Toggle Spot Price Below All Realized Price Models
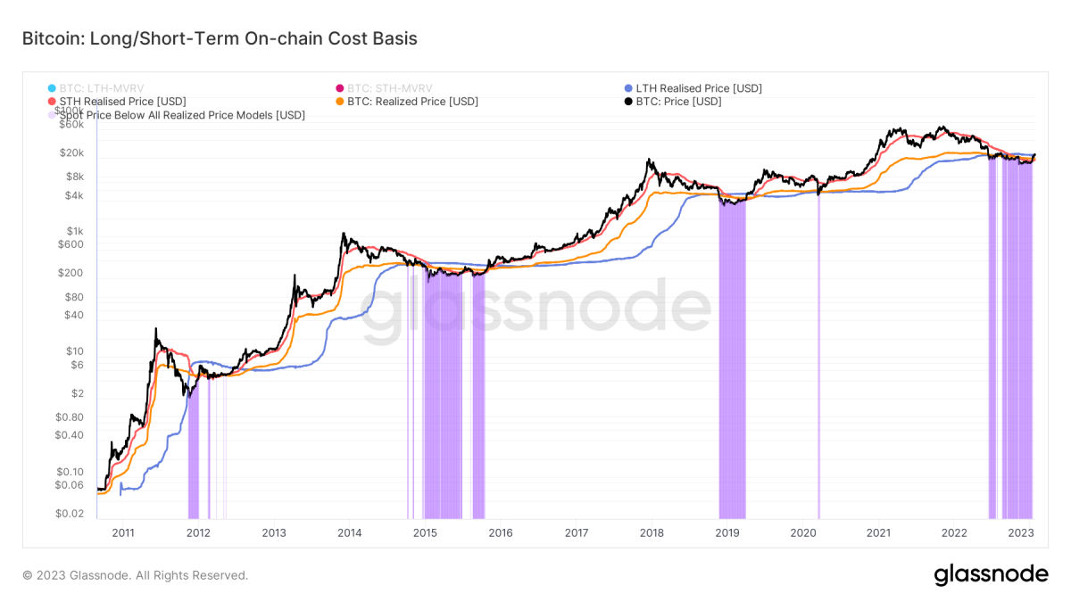This screenshot has width=1071, height=602. point(182,115)
